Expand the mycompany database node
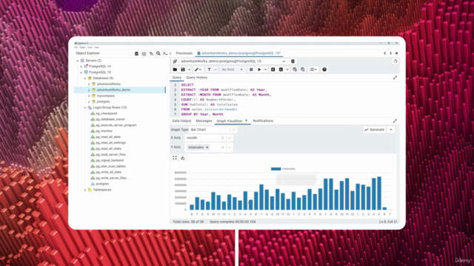The height and width of the screenshot is (266, 474). tap(89, 96)
